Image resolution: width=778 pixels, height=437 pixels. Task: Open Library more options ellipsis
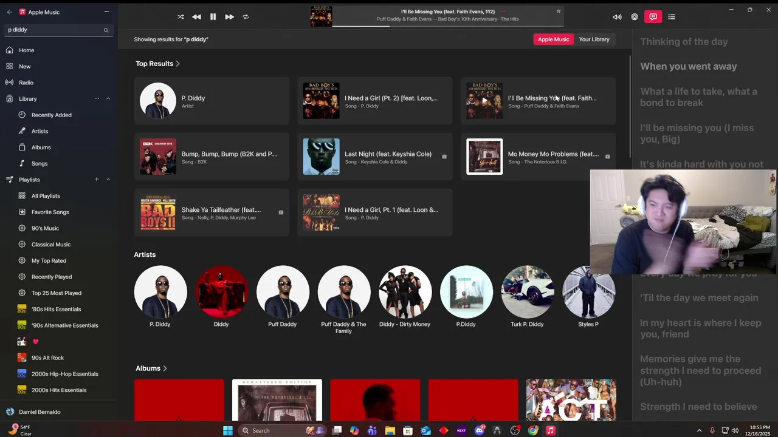(97, 98)
